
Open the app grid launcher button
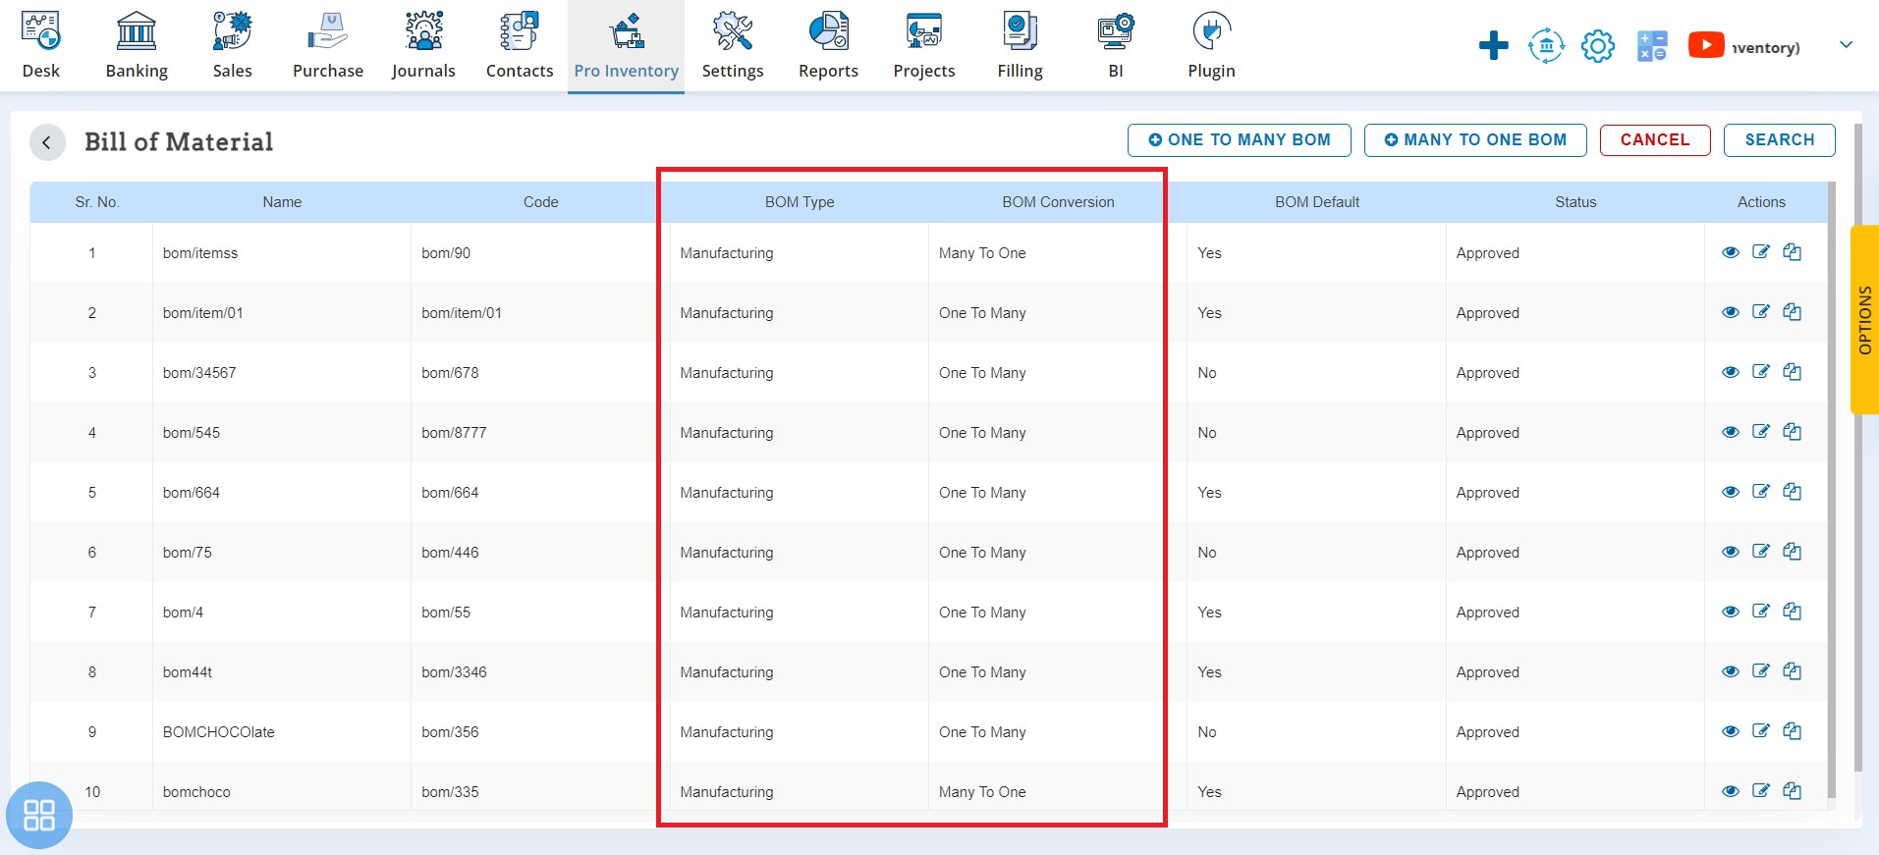click(39, 815)
